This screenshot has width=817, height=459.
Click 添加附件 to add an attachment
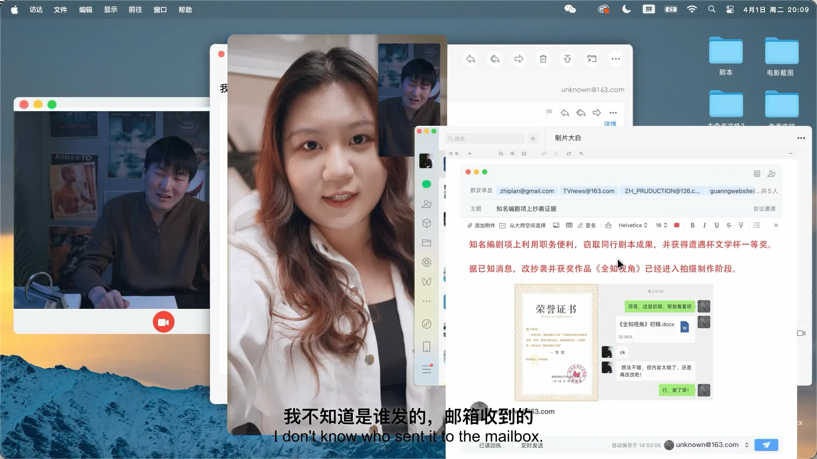tap(481, 225)
